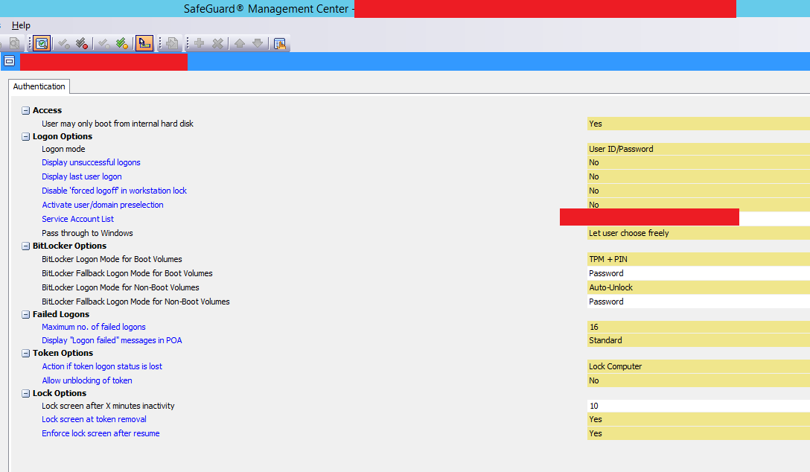Viewport: 810px width, 472px height.
Task: Click the Standard value for Logon failed messages
Action: coord(698,340)
